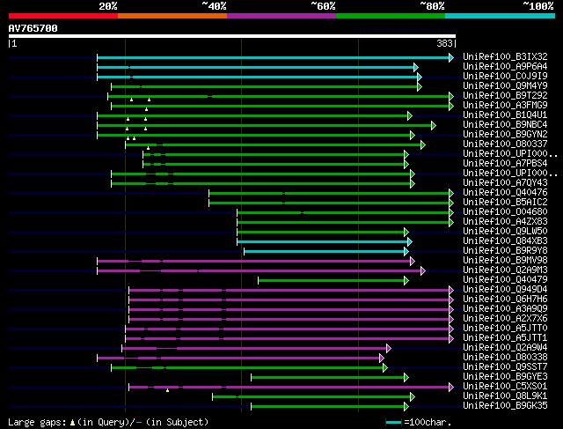Image resolution: width=563 pixels, height=429 pixels.
Task: Click the UniRef100_B9GYN2 label
Action: click(x=505, y=135)
